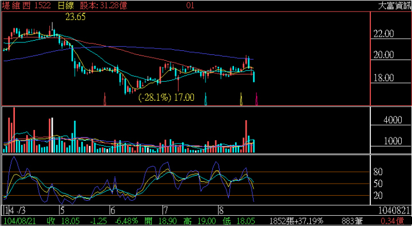Click the -6.48% percentage change value
Screen dimensions: 412x226
coord(127,221)
